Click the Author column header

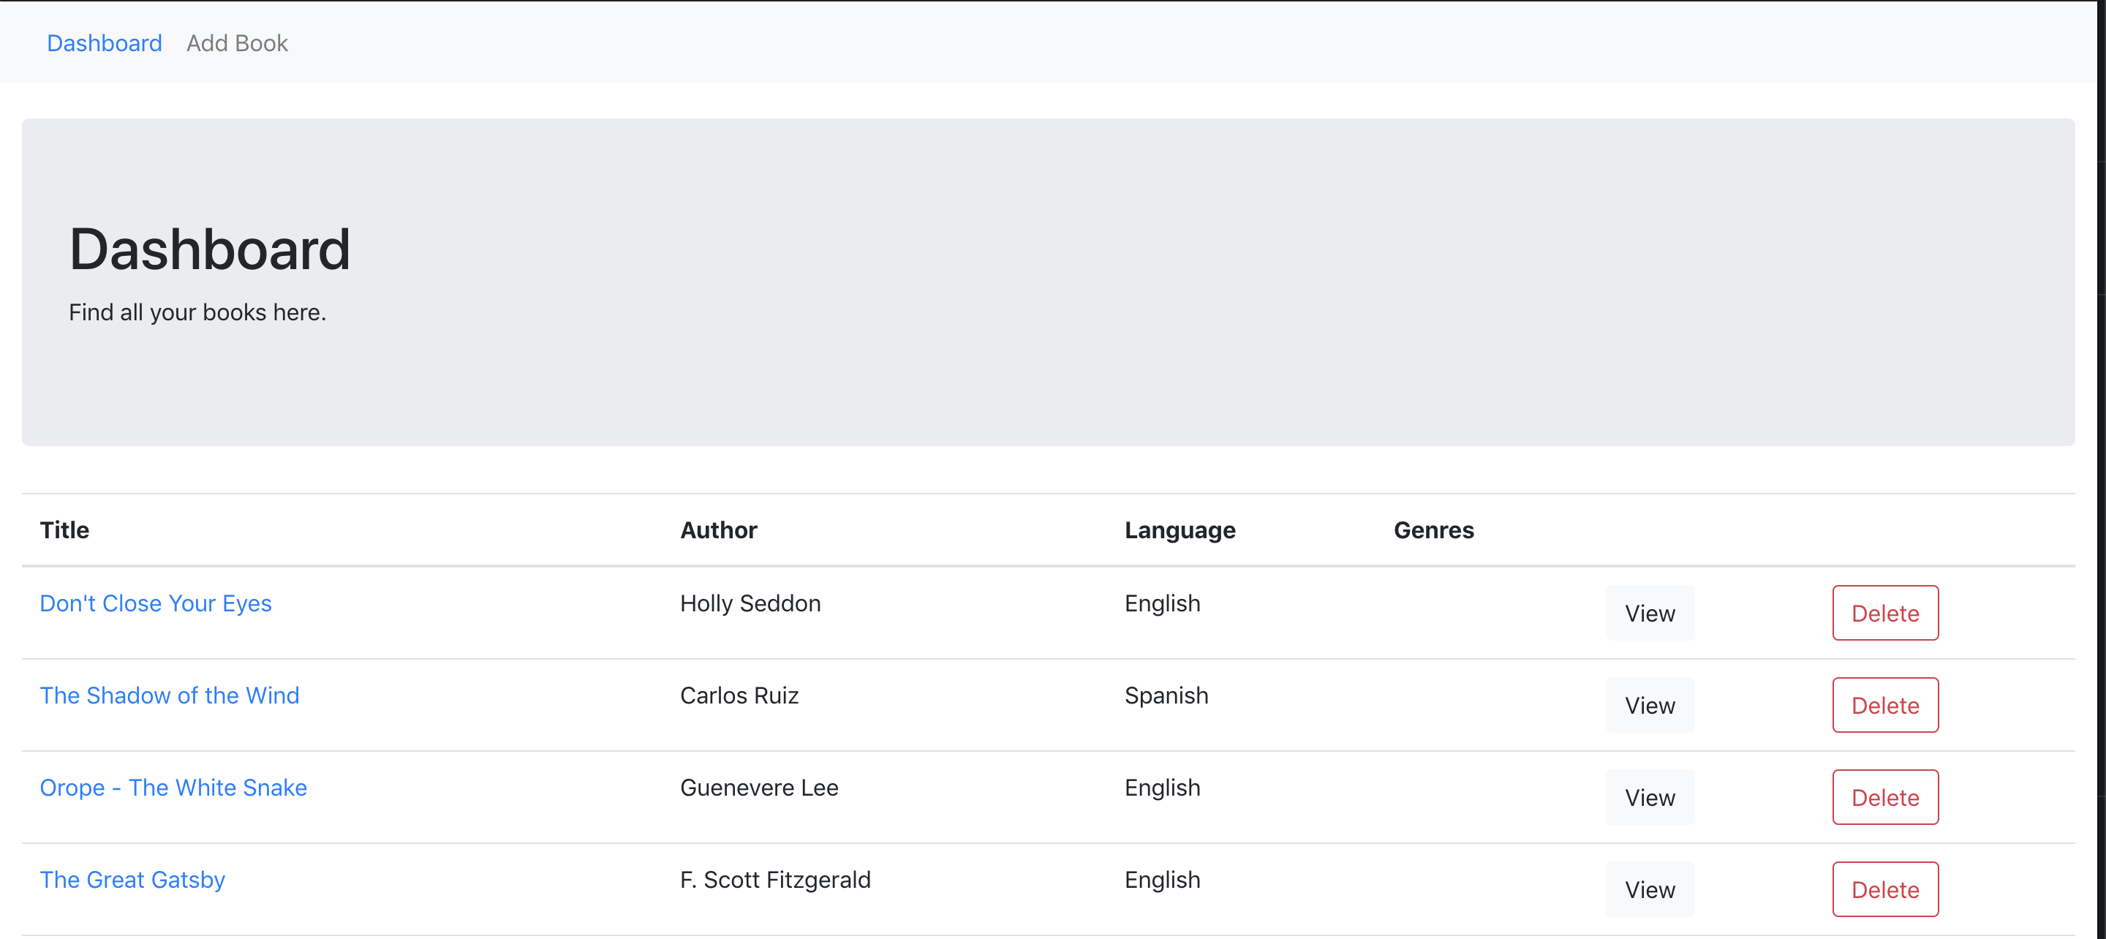tap(719, 530)
